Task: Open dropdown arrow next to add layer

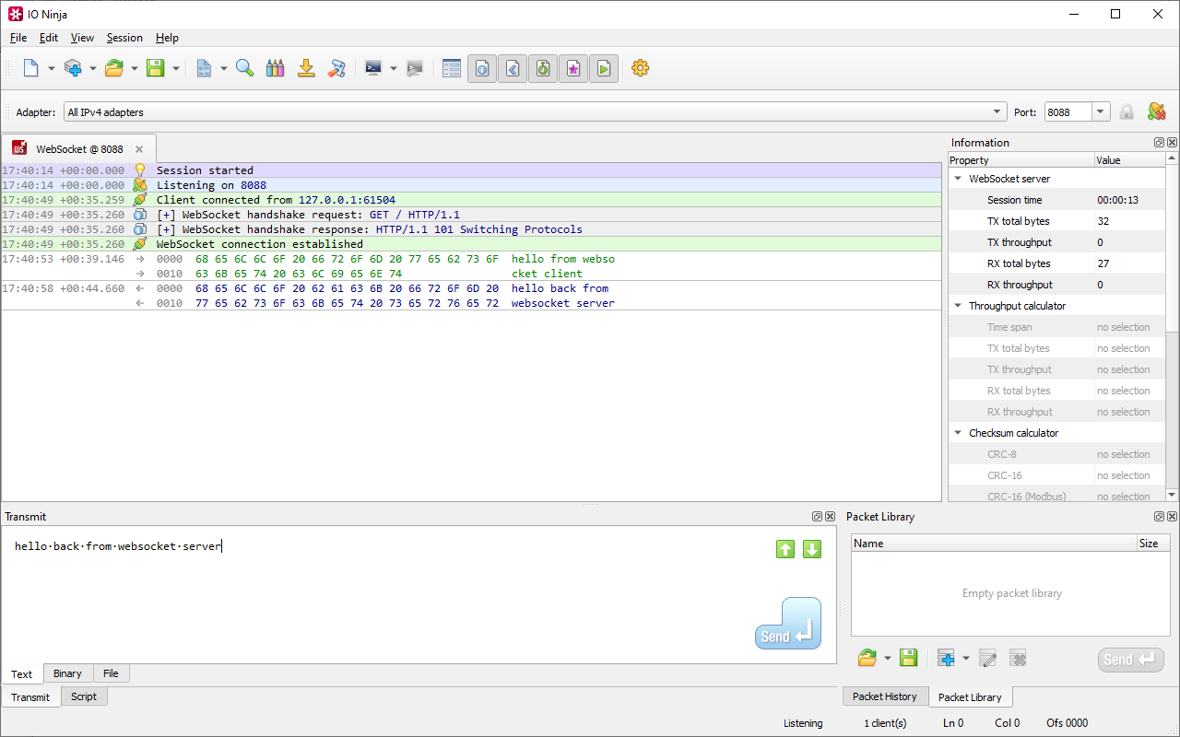Action: tap(92, 68)
